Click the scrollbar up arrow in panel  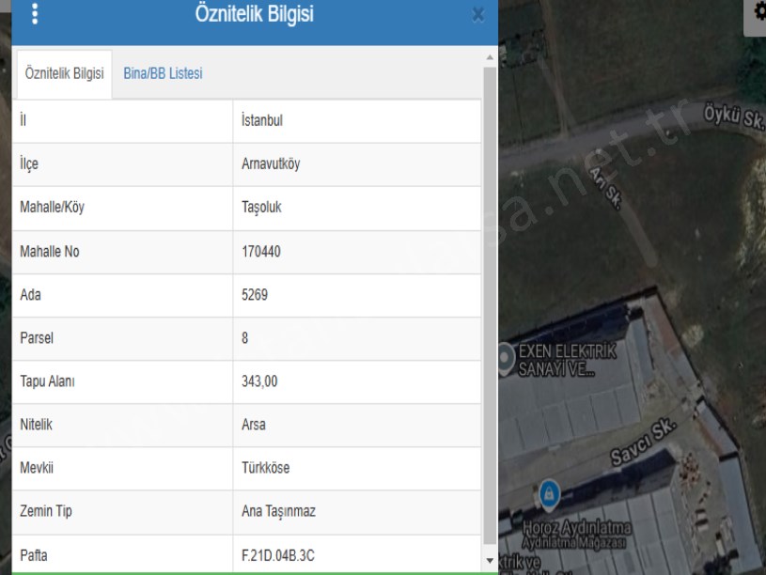pos(490,58)
